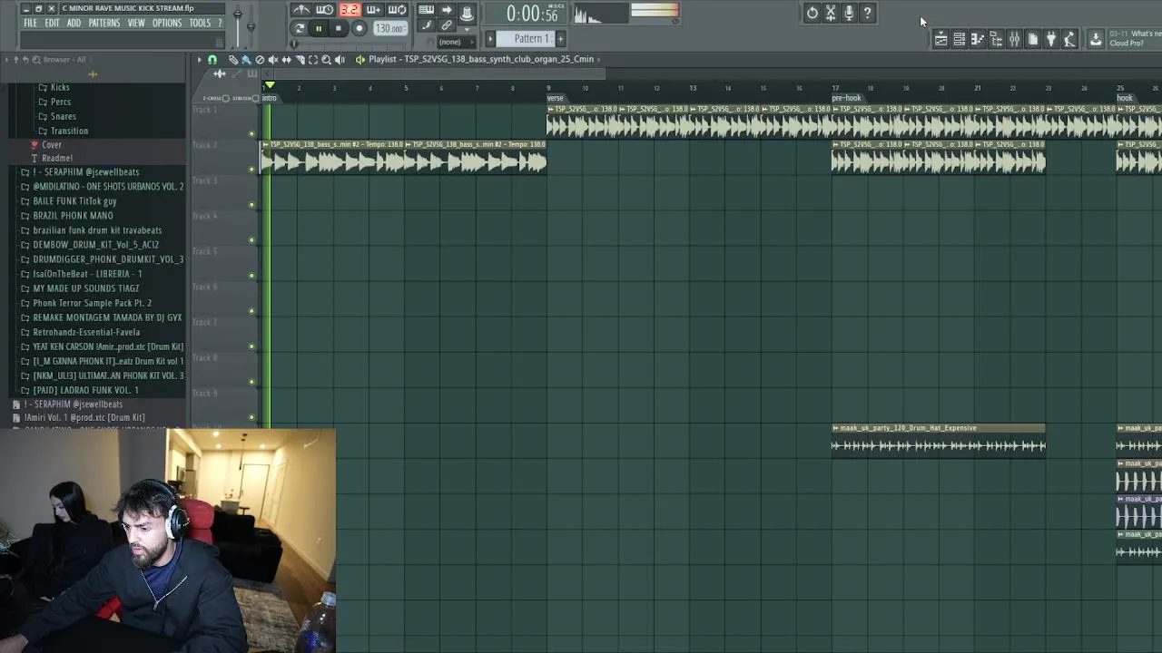Click the 130 tempo field
Screen dimensions: 1162x653
pos(389,28)
